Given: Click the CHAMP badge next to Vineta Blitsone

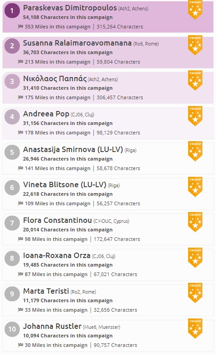Looking at the screenshot, I should click(195, 187).
